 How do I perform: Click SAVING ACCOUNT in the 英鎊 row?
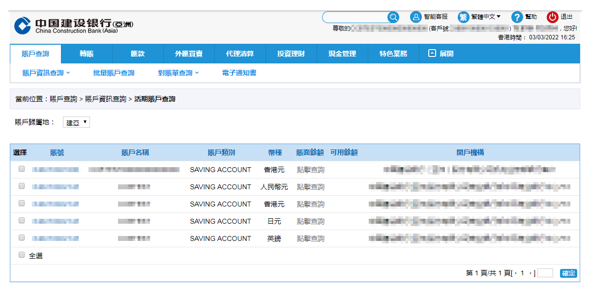click(x=220, y=238)
